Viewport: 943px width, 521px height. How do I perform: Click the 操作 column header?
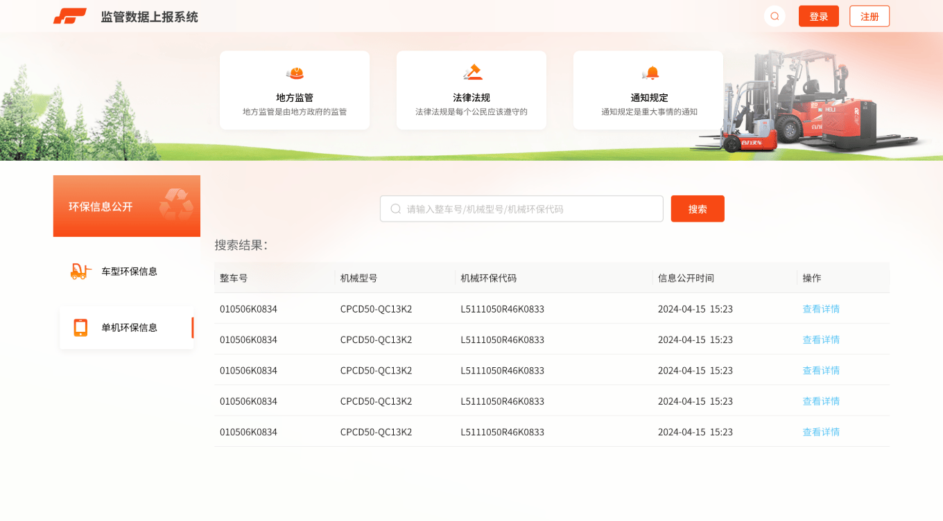(812, 278)
